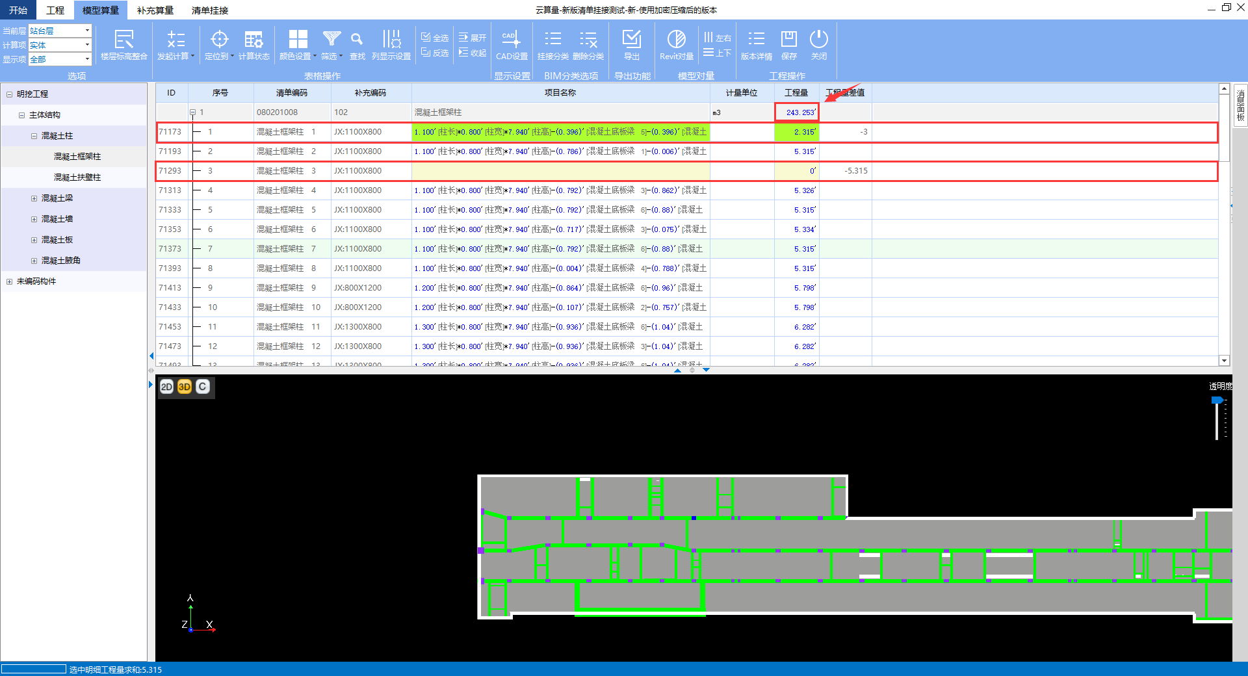Collapse the 混凝土柱 tree node
1248x676 pixels.
[x=34, y=136]
